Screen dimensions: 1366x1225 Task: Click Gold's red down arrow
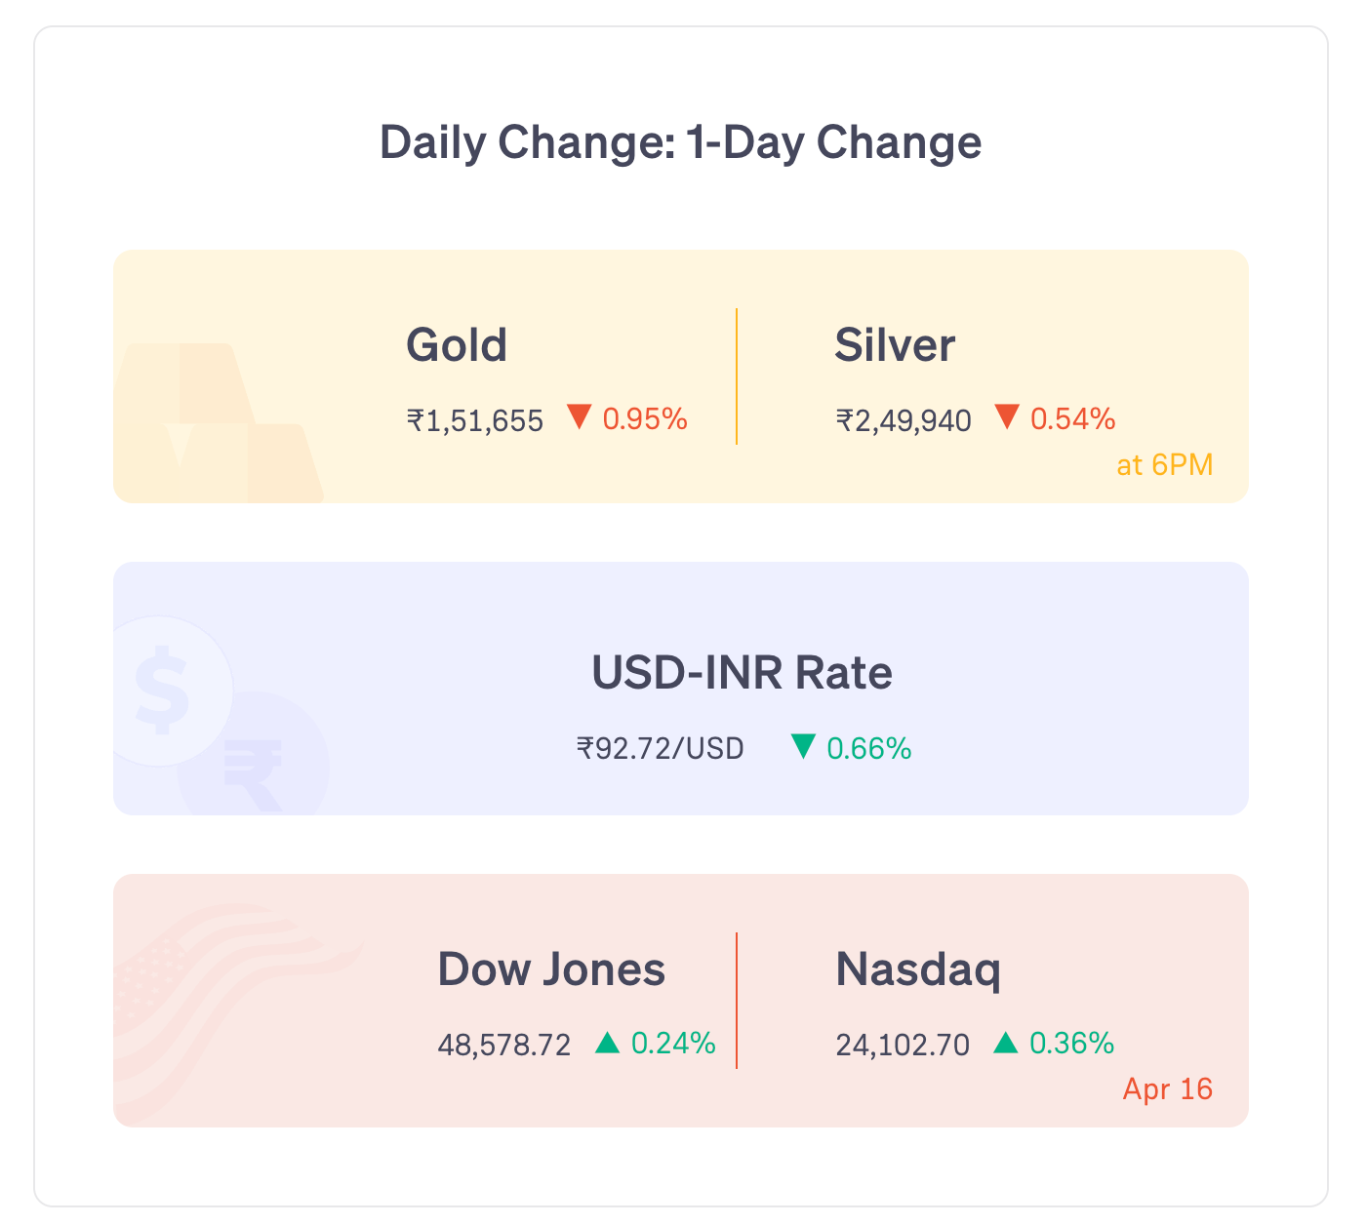(580, 417)
